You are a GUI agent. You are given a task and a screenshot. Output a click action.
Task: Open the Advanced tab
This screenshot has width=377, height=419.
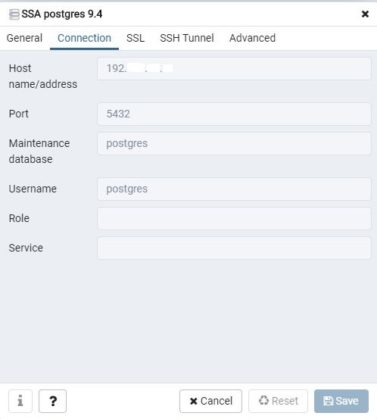[252, 38]
